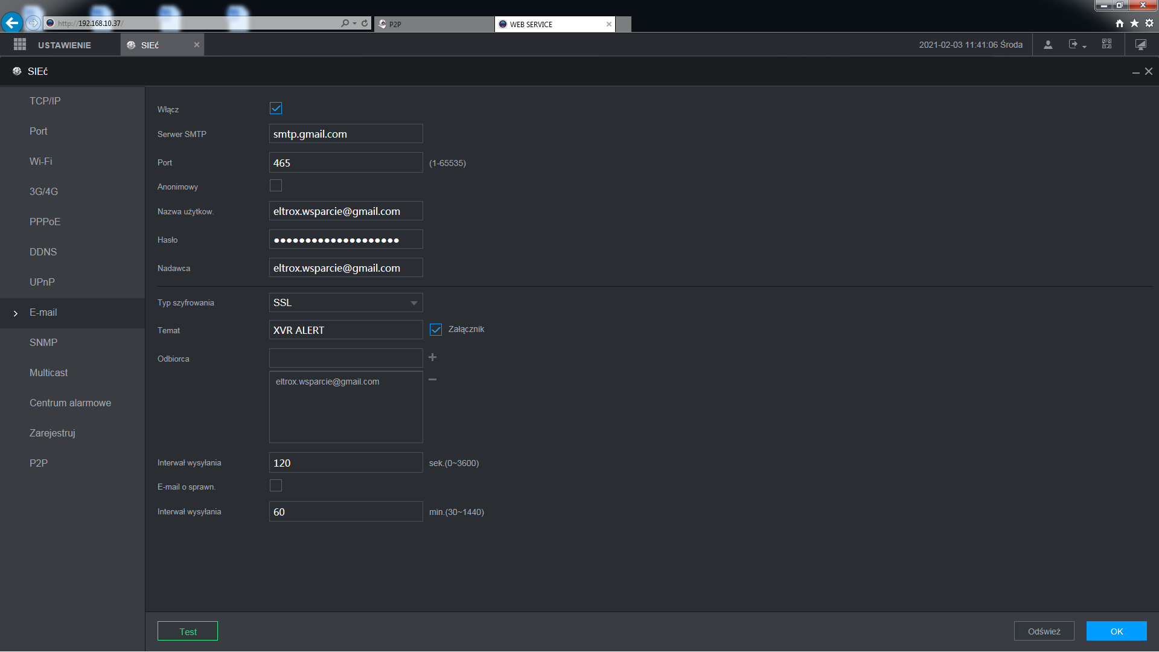Toggle the Włącz checkbox
The height and width of the screenshot is (652, 1159).
coord(276,109)
